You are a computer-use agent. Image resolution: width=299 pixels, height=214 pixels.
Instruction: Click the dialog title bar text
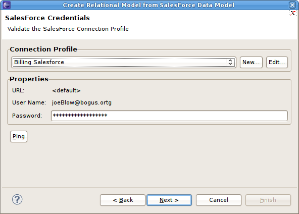(x=148, y=5)
